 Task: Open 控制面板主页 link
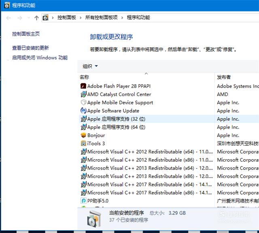(26, 34)
